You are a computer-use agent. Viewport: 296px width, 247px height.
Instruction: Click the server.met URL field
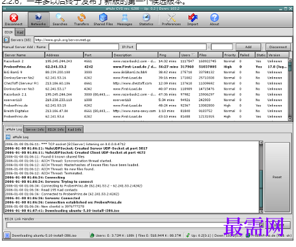point(163,40)
